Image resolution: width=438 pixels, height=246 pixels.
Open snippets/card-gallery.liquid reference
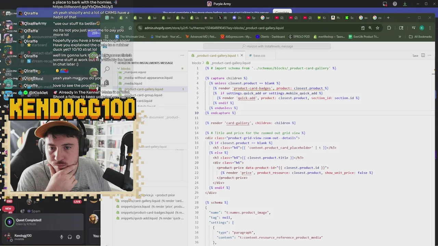point(151,201)
